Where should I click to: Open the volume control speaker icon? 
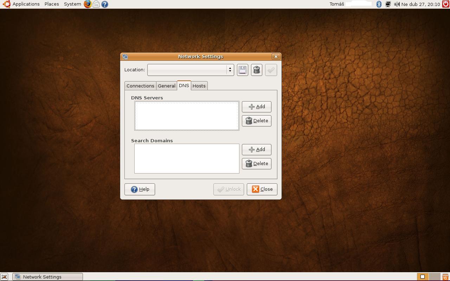tap(397, 4)
